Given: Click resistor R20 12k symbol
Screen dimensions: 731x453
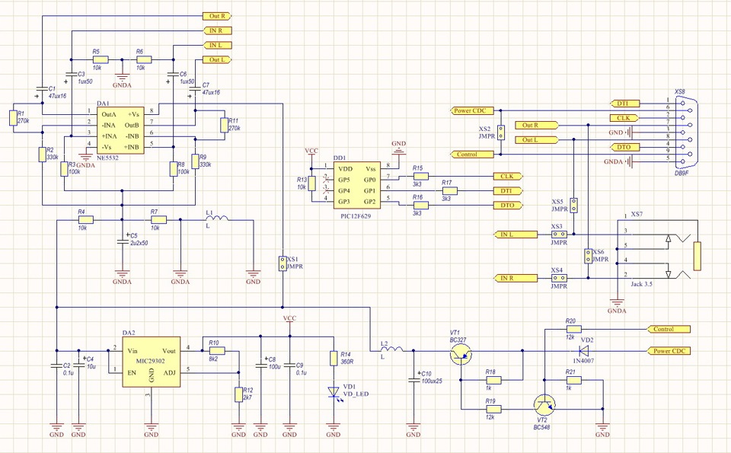Looking at the screenshot, I should click(573, 329).
